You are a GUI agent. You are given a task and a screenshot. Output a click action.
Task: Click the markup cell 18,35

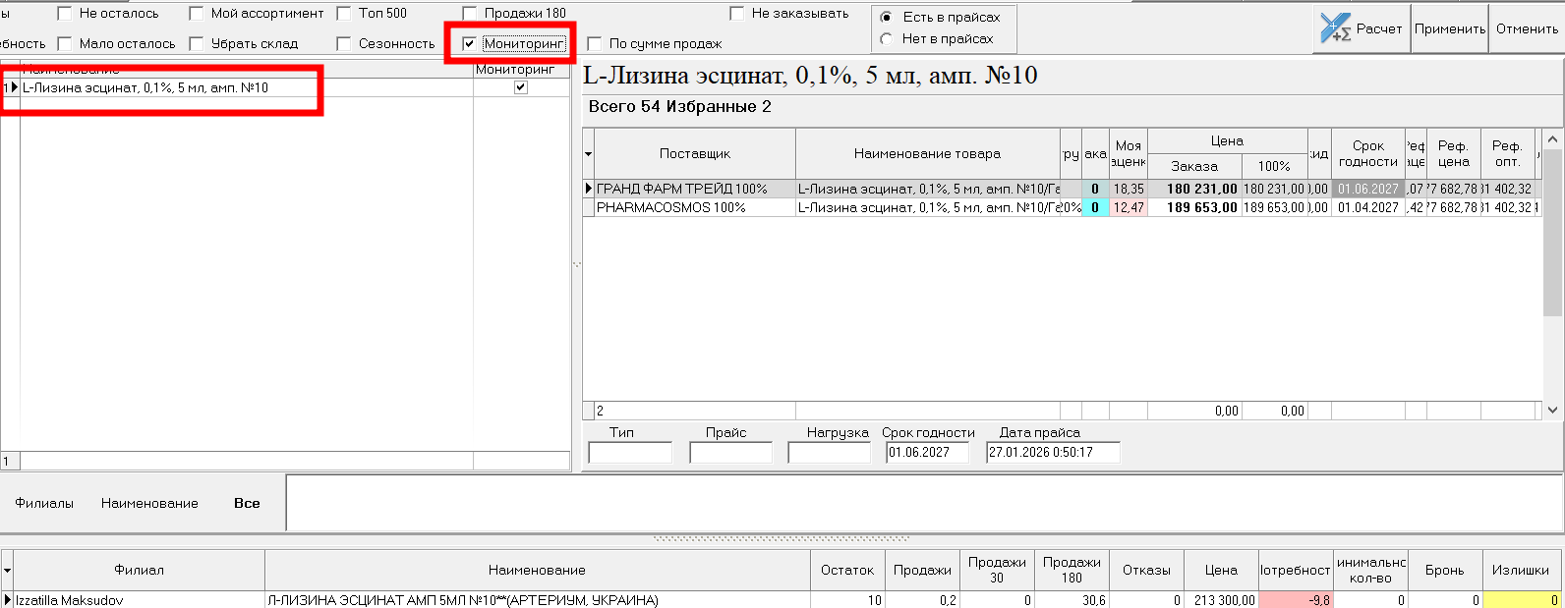[1129, 189]
